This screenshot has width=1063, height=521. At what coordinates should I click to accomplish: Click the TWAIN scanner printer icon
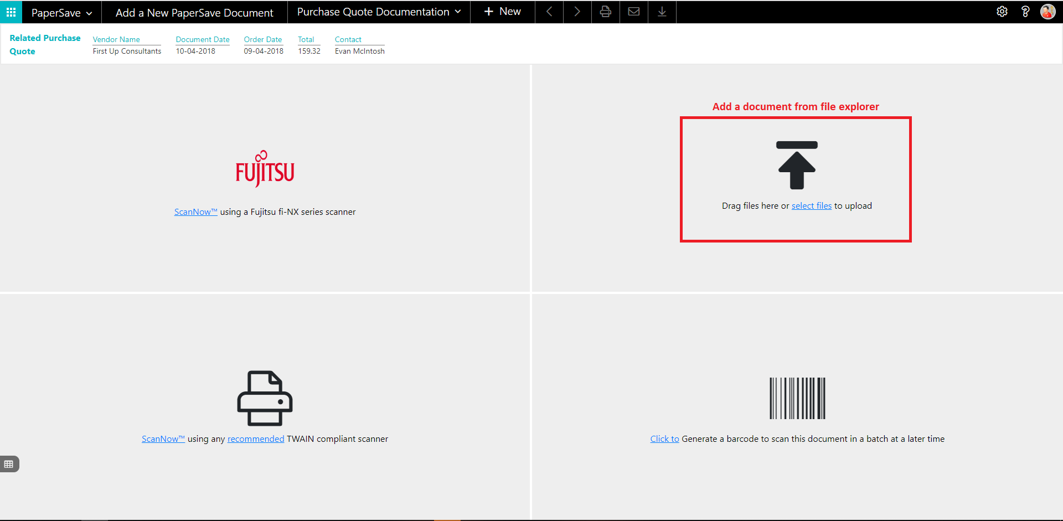click(x=265, y=398)
